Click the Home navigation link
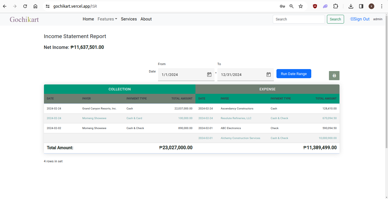The width and height of the screenshot is (388, 199). (88, 19)
